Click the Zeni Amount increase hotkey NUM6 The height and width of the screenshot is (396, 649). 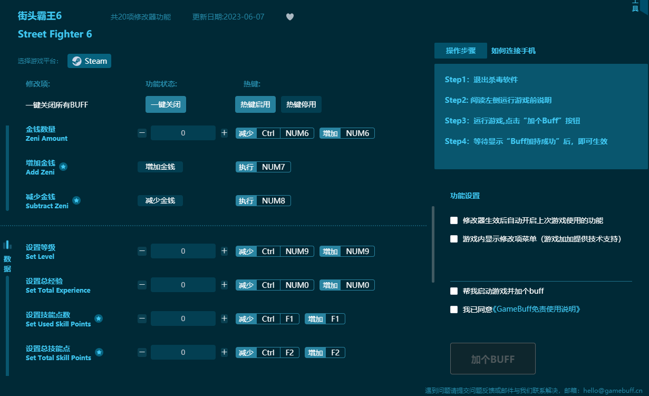point(347,133)
